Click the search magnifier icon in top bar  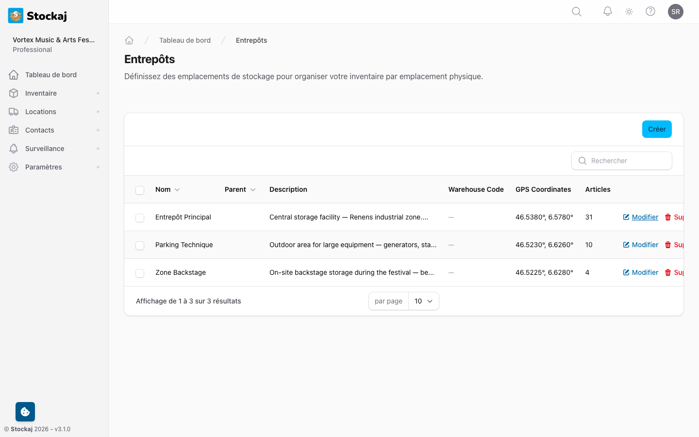pyautogui.click(x=576, y=12)
